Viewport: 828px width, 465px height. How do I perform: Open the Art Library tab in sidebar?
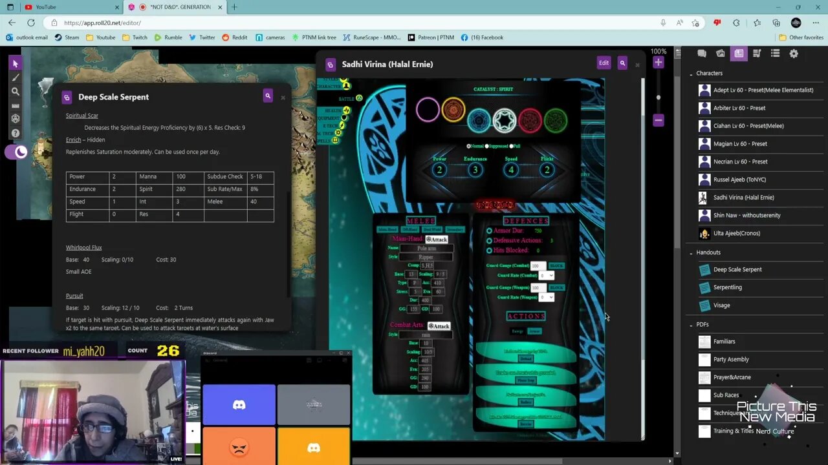pos(720,54)
